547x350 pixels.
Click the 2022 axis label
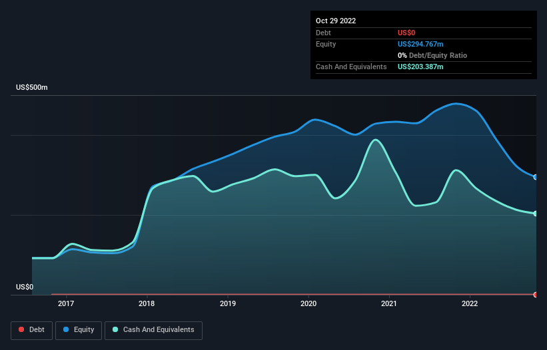click(470, 303)
